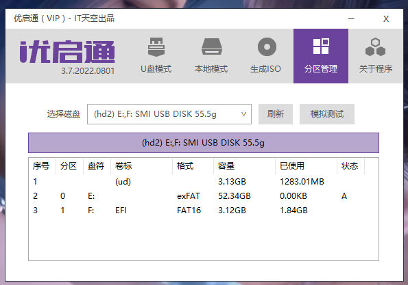
Task: Click the 1.84GB used value
Action: [293, 211]
